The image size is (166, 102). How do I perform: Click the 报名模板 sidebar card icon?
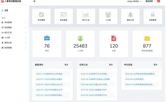(2, 27)
